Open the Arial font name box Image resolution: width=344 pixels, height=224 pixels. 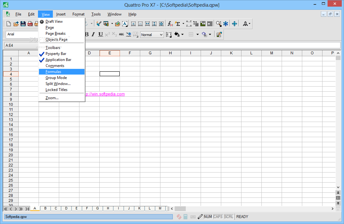click(22, 34)
